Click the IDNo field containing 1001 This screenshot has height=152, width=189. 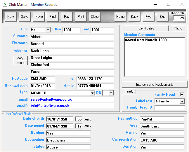(x=72, y=30)
